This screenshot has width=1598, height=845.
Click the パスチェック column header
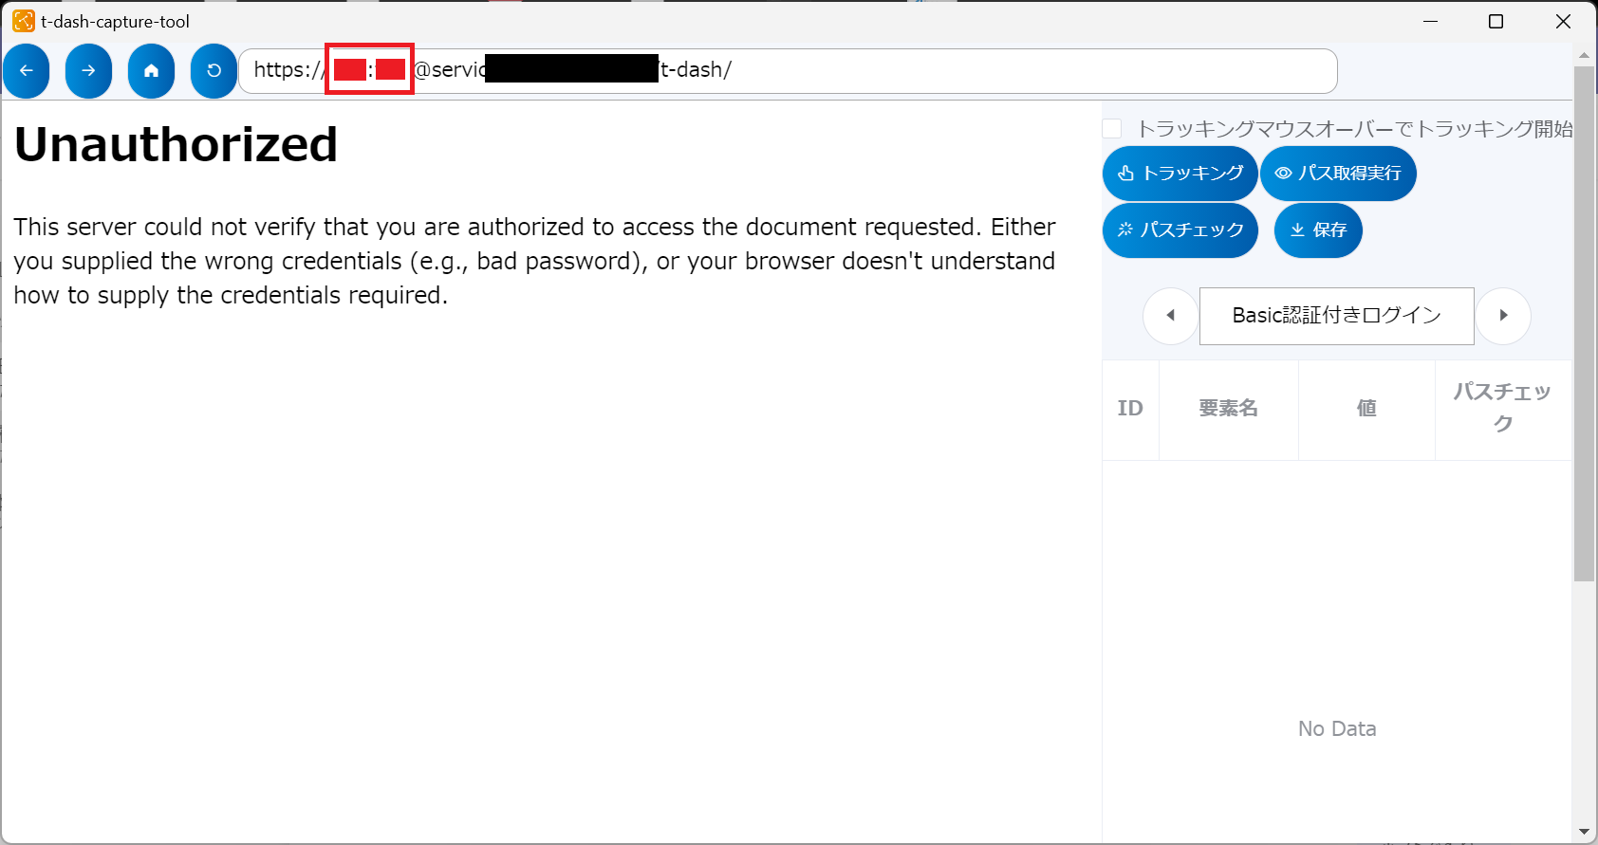pyautogui.click(x=1502, y=408)
